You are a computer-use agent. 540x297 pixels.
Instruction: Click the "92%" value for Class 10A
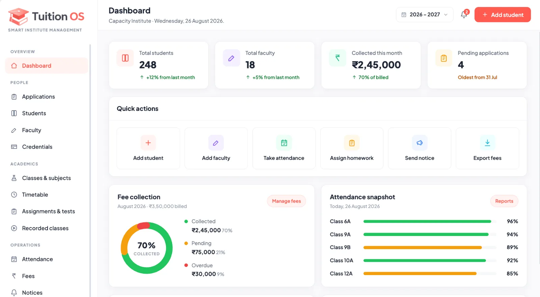(x=512, y=261)
